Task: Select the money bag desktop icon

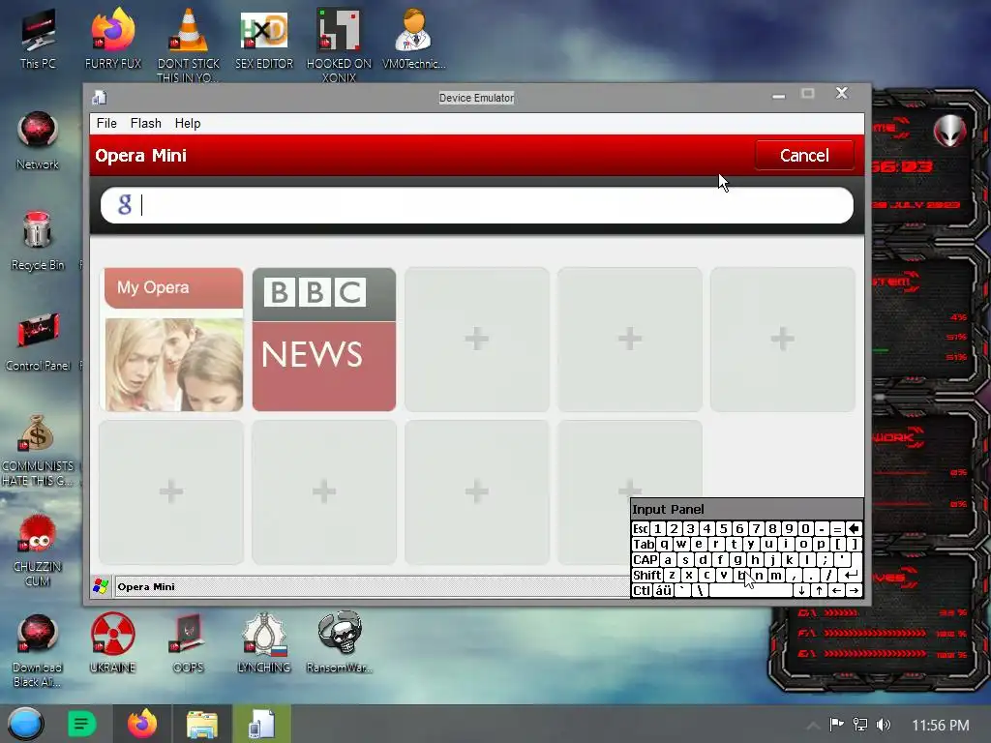Action: point(38,450)
